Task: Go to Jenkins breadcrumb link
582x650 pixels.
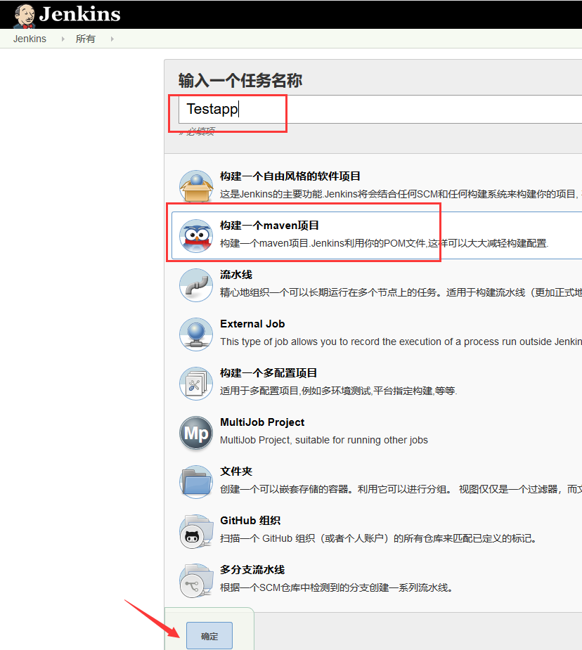Action: (x=30, y=39)
